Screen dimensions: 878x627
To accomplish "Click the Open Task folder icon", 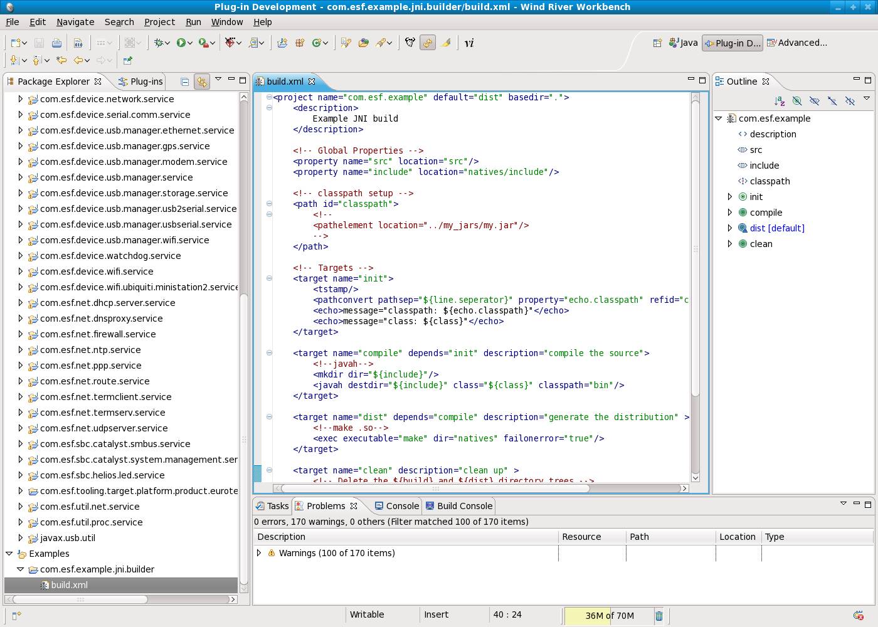I will 364,43.
